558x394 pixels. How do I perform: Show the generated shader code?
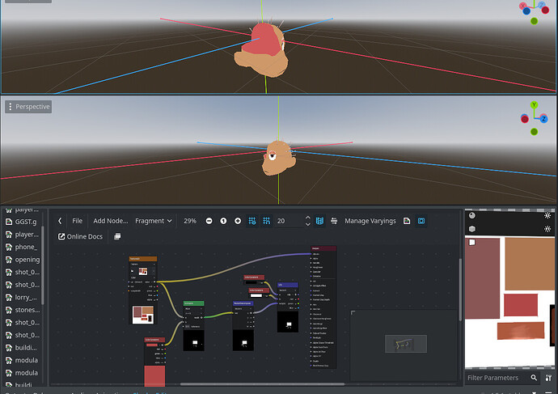[407, 221]
